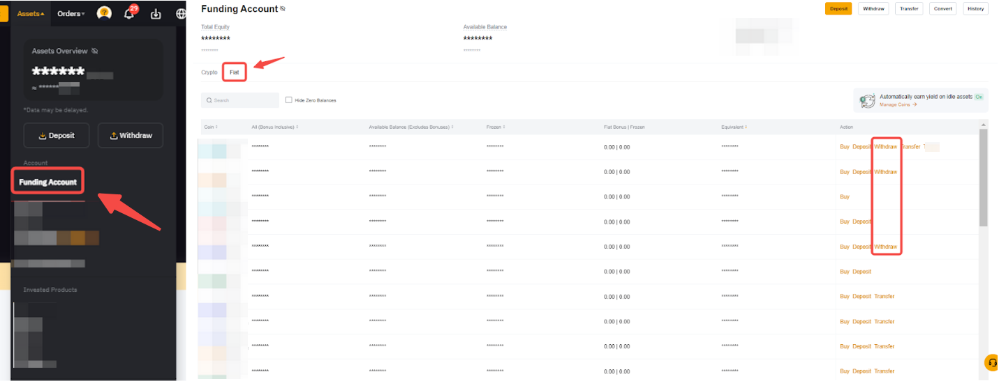Open the notifications bell icon
This screenshot has width=999, height=381.
click(x=130, y=13)
